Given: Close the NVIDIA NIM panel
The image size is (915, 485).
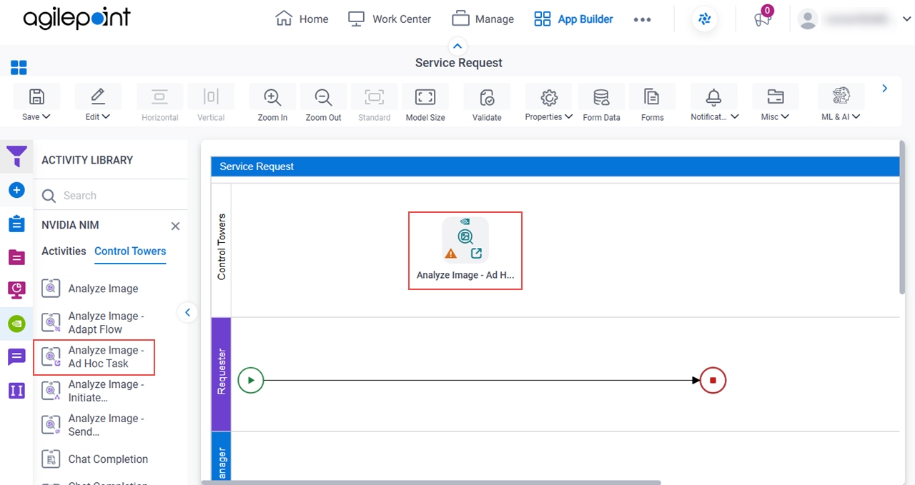Looking at the screenshot, I should 175,226.
